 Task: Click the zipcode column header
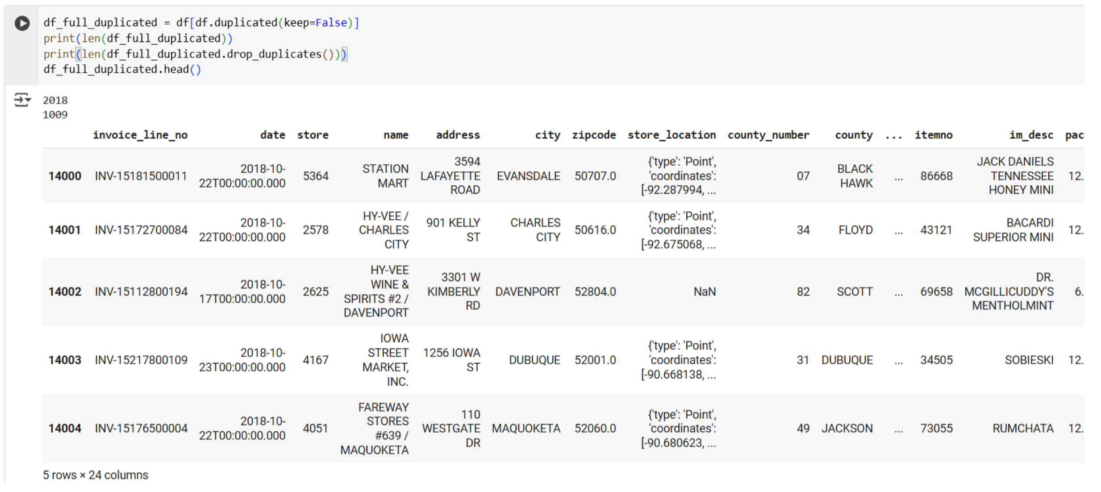click(x=594, y=135)
